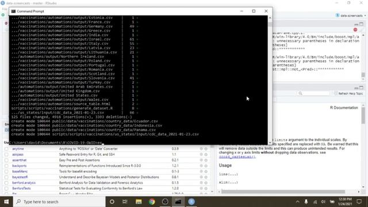This screenshot has width=368, height=207.
Task: Click the Refresh Help Topic button
Action: [348, 93]
